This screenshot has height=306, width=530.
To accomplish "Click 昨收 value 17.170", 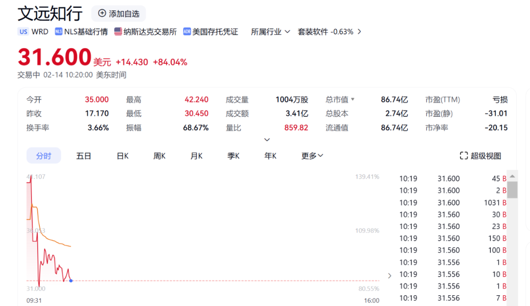I will 97,113.
